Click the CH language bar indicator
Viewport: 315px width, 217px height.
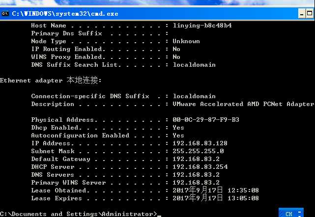pos(288,214)
